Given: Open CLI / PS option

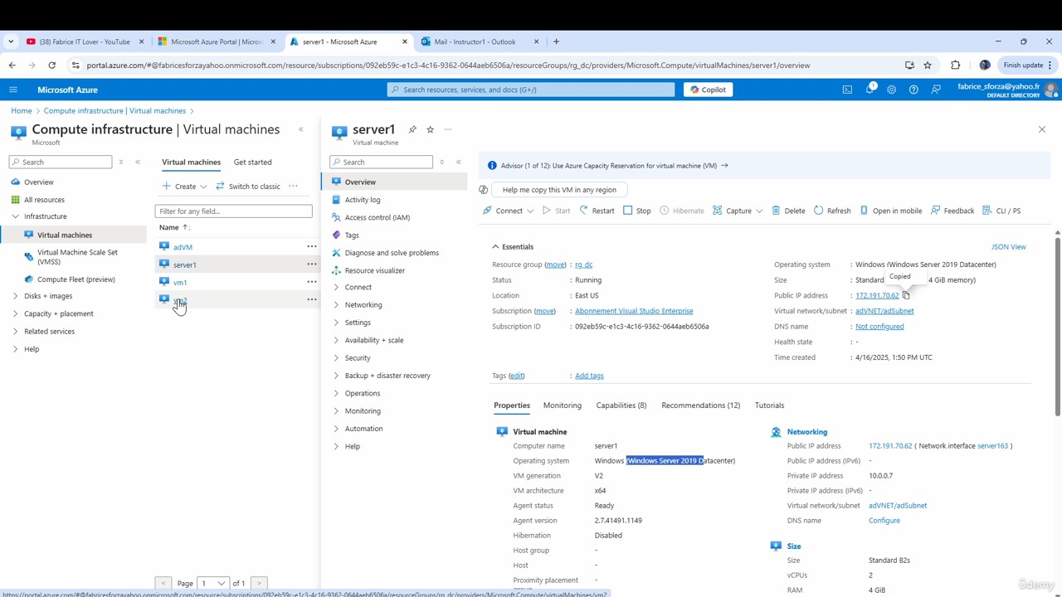Looking at the screenshot, I should pos(1001,211).
